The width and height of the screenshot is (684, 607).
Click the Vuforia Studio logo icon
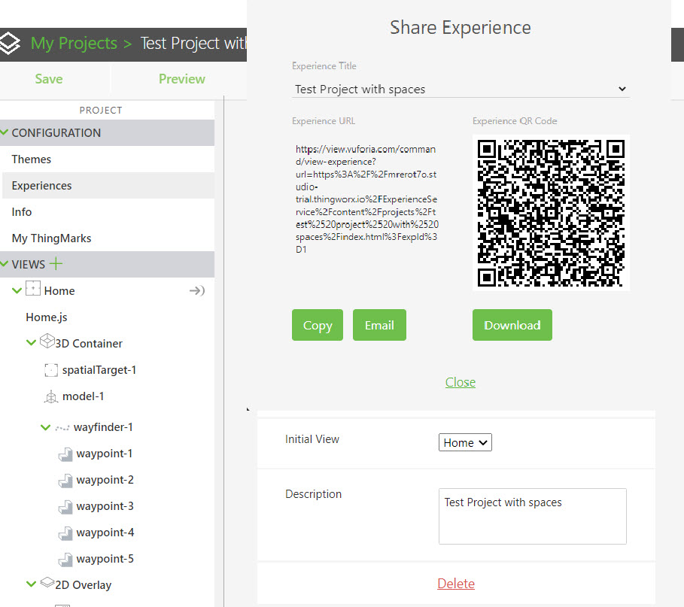click(11, 43)
